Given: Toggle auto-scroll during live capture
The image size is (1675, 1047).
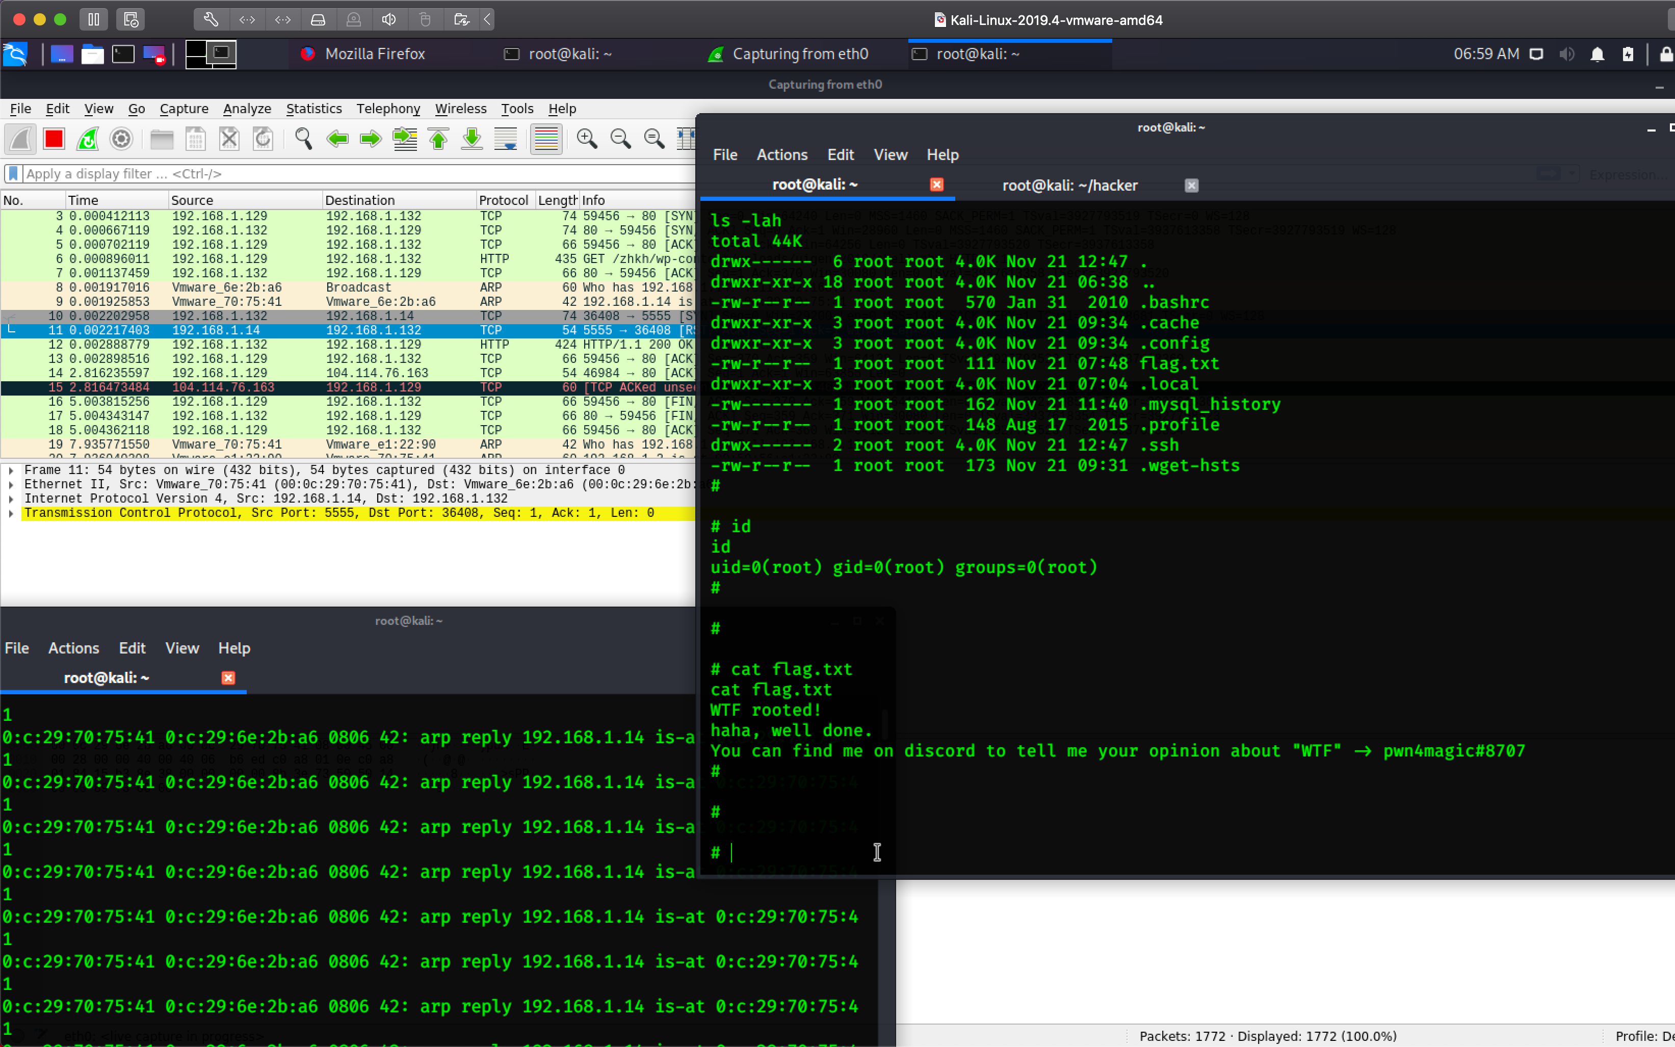Looking at the screenshot, I should click(x=506, y=139).
